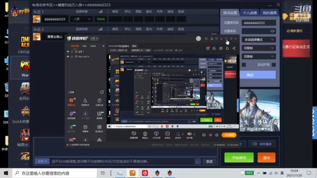The image size is (317, 178).
Task: Show room password with eye icon
Action: click(x=272, y=31)
